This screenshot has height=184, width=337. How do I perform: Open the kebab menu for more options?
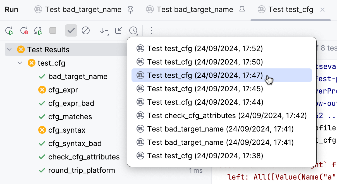(x=151, y=30)
